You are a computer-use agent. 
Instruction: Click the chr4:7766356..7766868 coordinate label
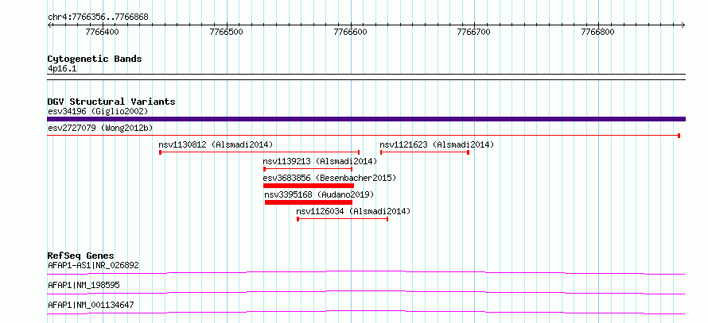tap(98, 17)
